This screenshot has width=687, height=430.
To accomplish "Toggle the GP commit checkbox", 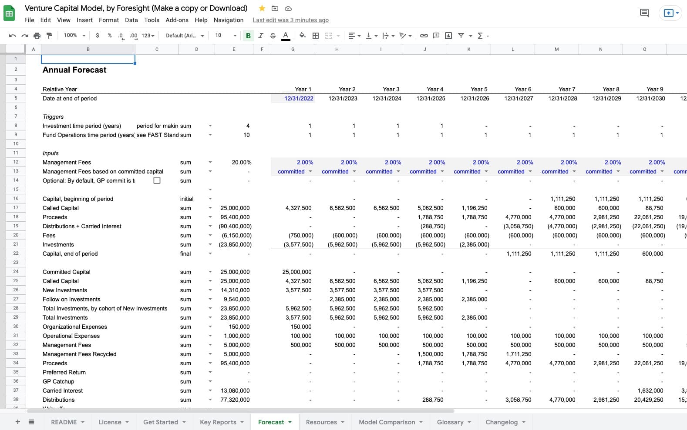I will 157,180.
